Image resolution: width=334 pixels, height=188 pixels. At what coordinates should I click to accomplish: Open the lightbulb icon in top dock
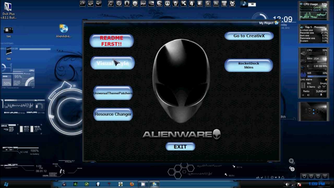click(175, 4)
